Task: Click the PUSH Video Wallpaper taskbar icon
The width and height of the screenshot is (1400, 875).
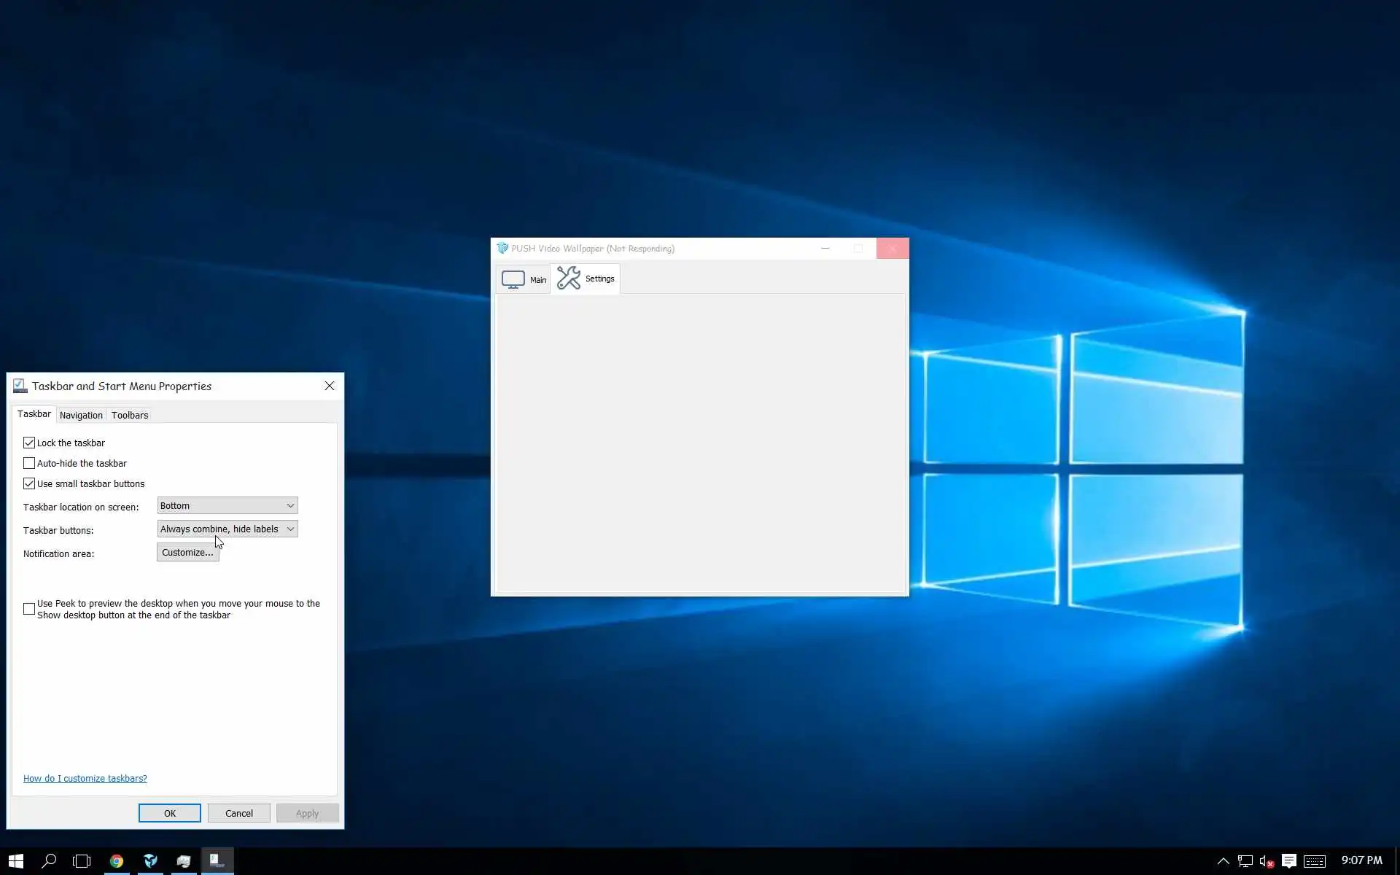Action: (x=150, y=861)
